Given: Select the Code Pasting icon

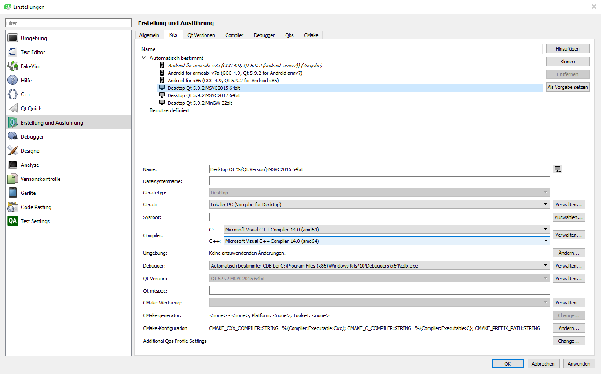Looking at the screenshot, I should tap(13, 207).
